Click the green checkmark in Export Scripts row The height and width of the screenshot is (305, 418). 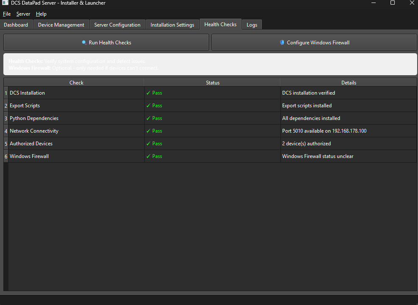click(148, 106)
